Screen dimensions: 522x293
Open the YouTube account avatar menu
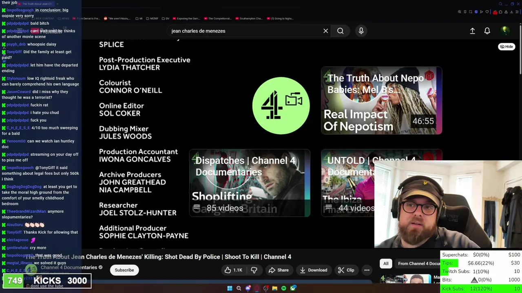504,31
